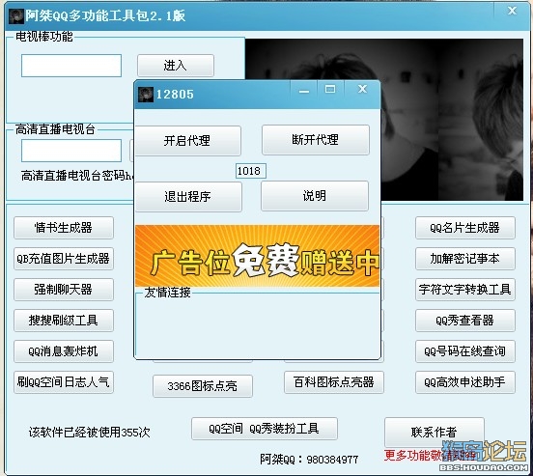
Task: Open the 情书生成器 tool
Action: coord(64,228)
